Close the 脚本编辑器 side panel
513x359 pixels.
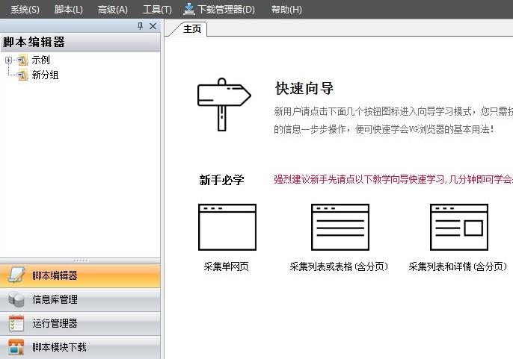click(x=153, y=26)
